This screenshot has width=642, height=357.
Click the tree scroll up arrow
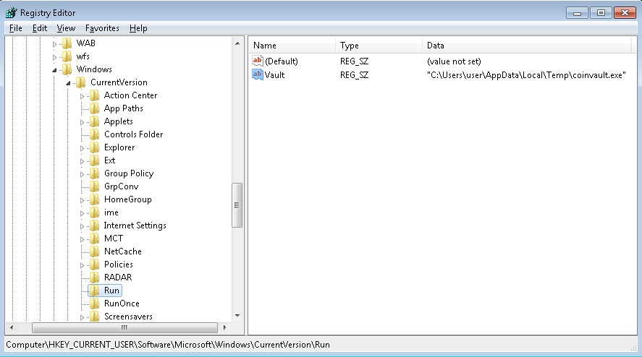[x=237, y=43]
